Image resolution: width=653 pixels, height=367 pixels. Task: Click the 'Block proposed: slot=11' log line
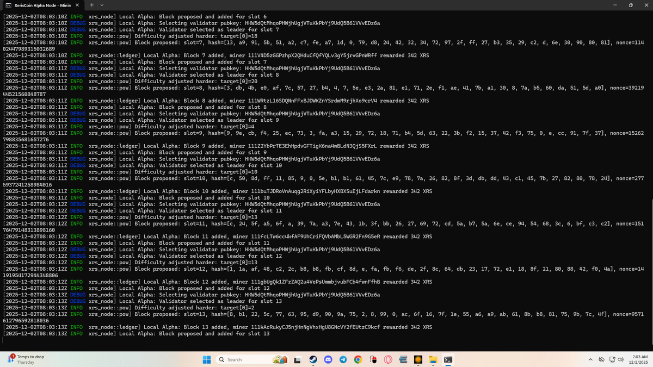click(x=324, y=223)
